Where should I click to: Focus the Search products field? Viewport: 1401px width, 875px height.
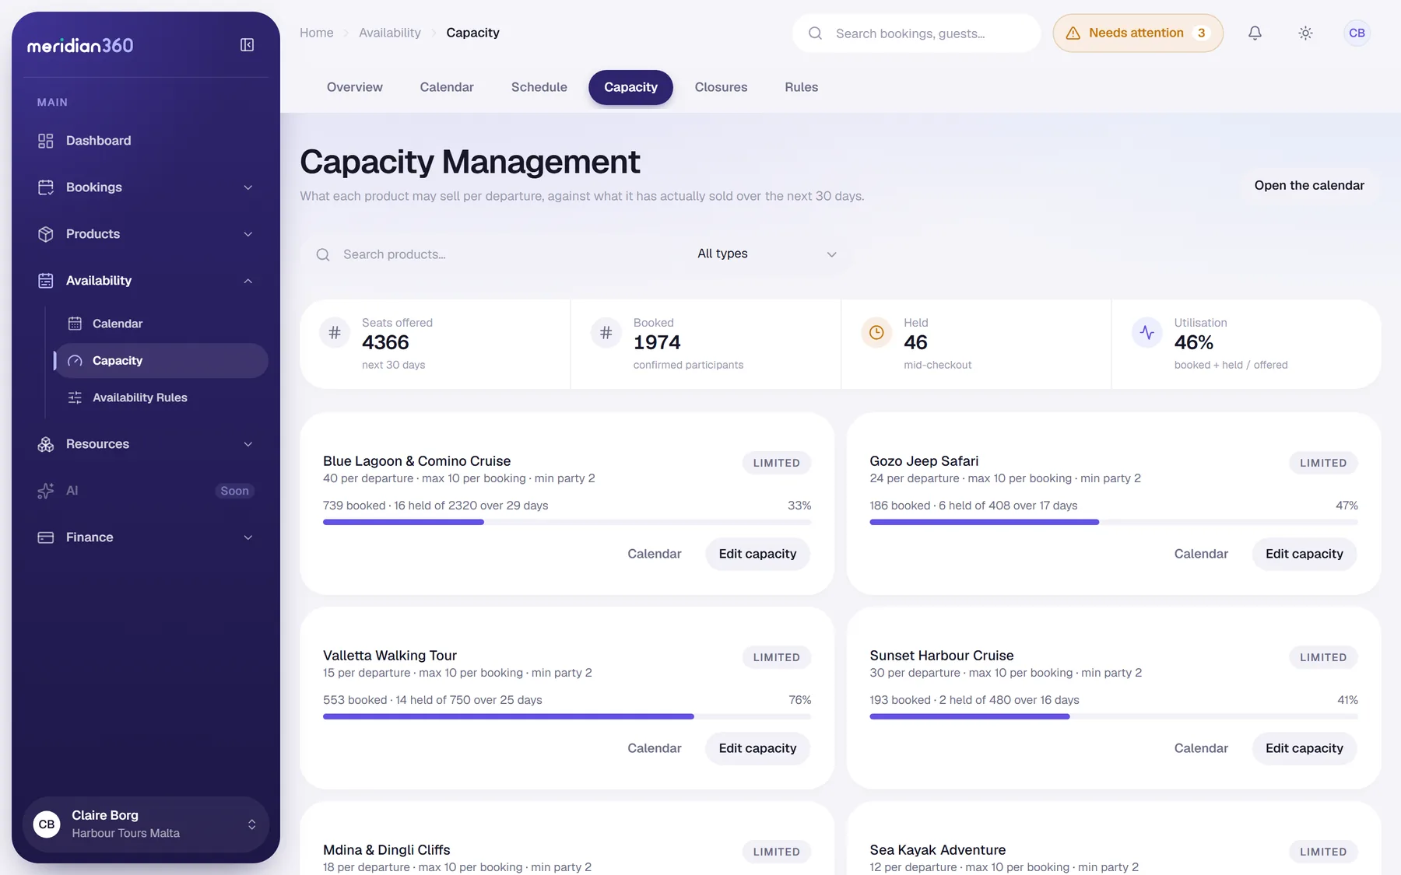(x=487, y=254)
